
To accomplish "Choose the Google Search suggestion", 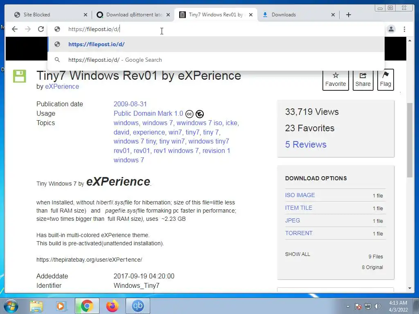I will point(216,60).
